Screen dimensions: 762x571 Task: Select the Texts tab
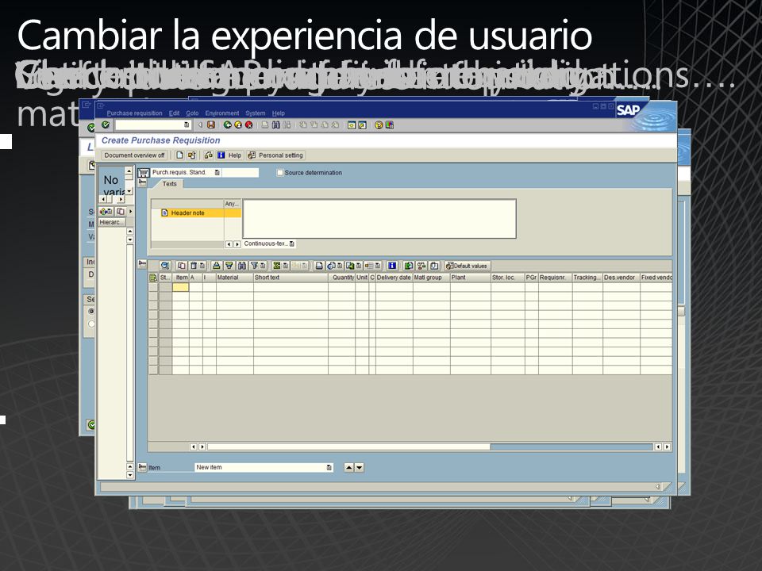pyautogui.click(x=169, y=184)
